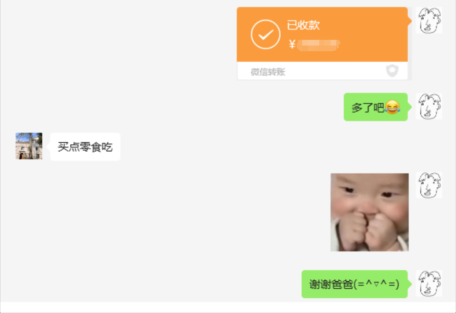Open sketch avatar beside 谢谢爸爸 message
This screenshot has height=313, width=456.
(429, 284)
